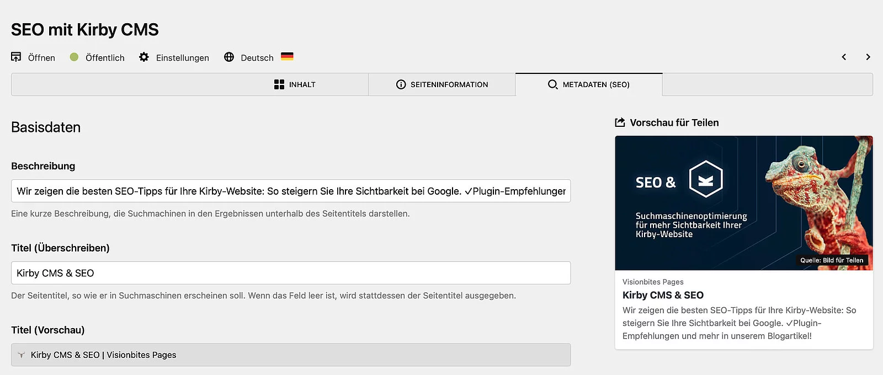Viewport: 883px width, 375px height.
Task: Click Visionbites Pages text in preview card
Action: [x=653, y=282]
